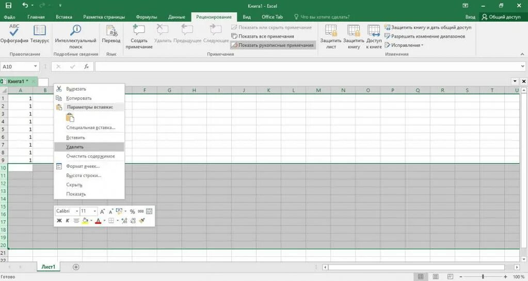Click Защитить книгу icon
Screen dimensions: 528x281
pyautogui.click(x=354, y=36)
